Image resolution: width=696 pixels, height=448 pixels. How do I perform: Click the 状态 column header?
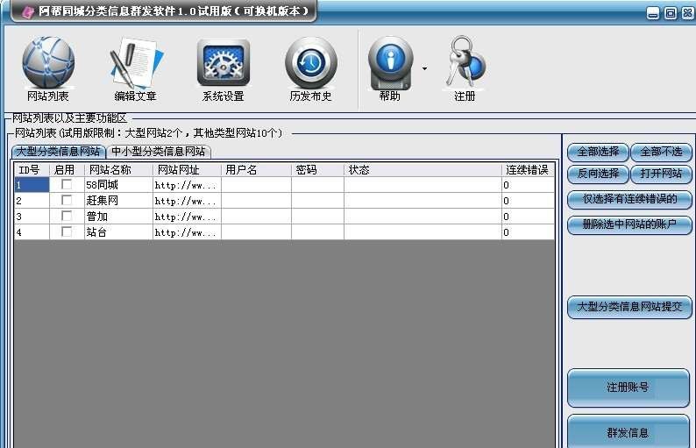tap(423, 169)
